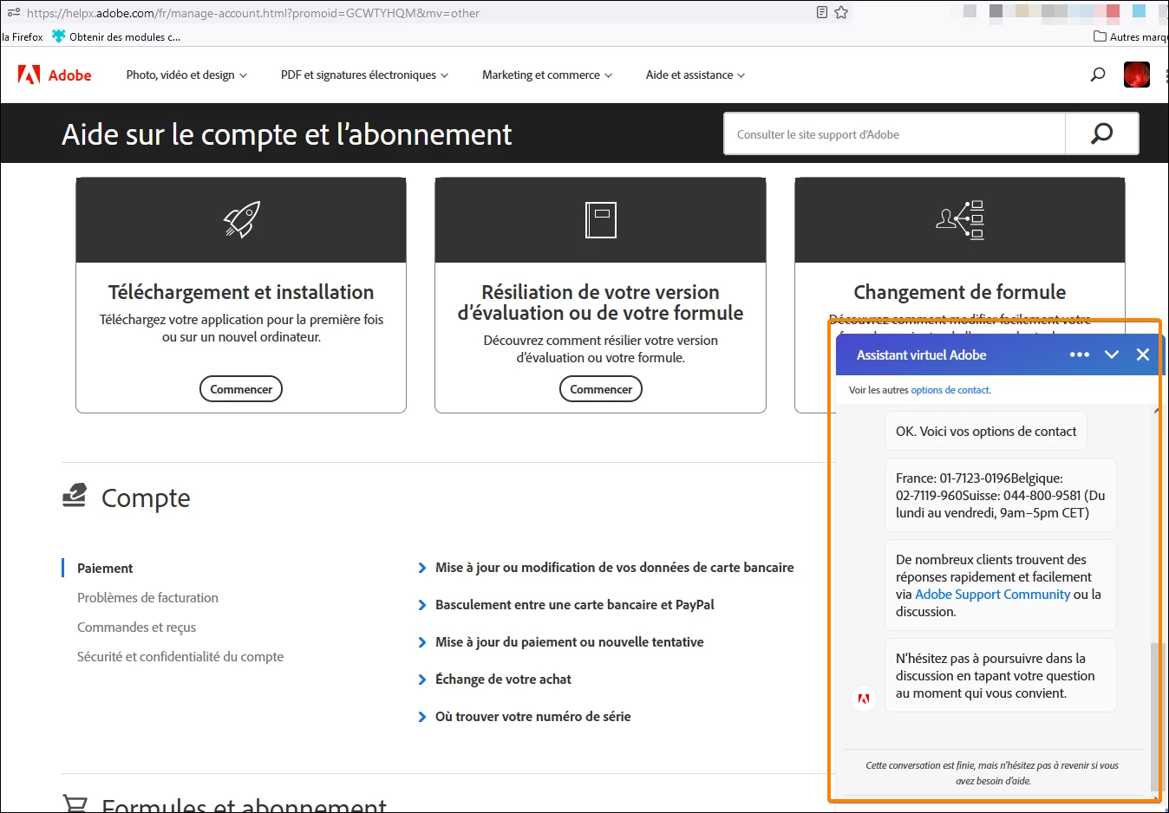Expand PDF et signatures électroniques menu
The image size is (1169, 813).
point(364,75)
